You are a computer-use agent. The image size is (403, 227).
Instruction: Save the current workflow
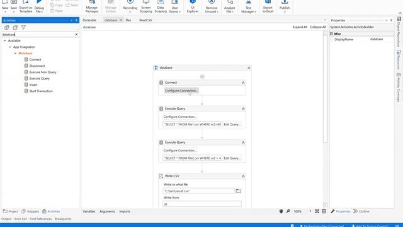14,7
